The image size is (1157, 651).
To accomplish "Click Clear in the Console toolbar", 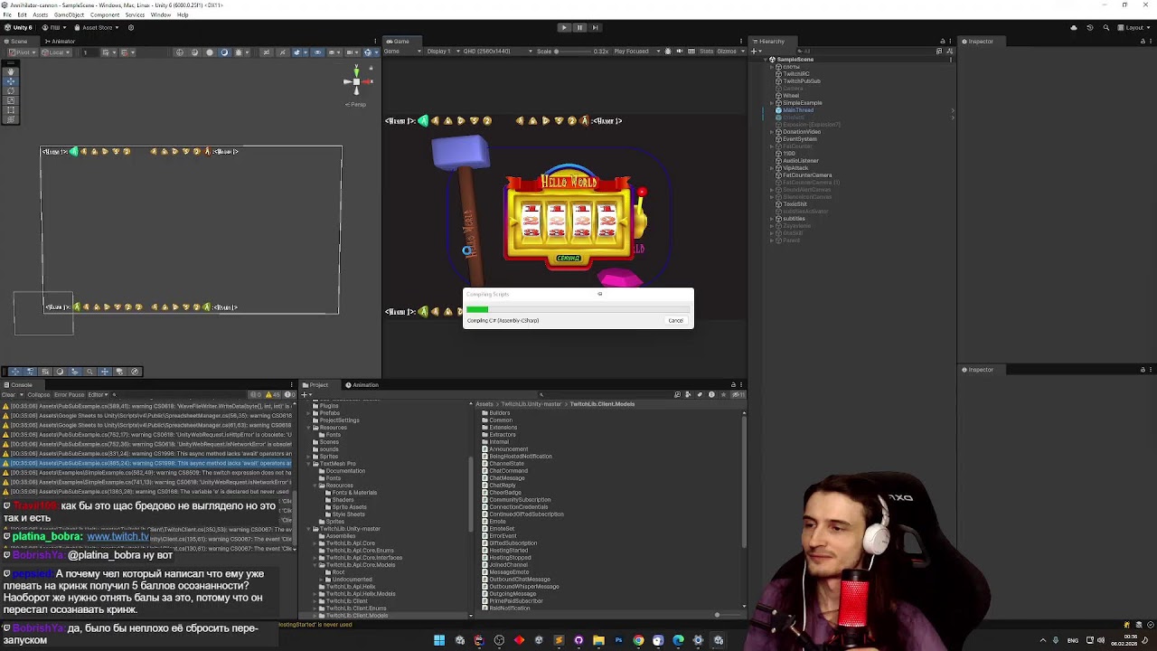I will click(x=8, y=395).
